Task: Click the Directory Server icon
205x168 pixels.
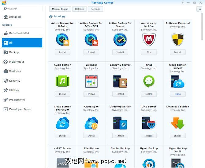Action: pos(120,123)
